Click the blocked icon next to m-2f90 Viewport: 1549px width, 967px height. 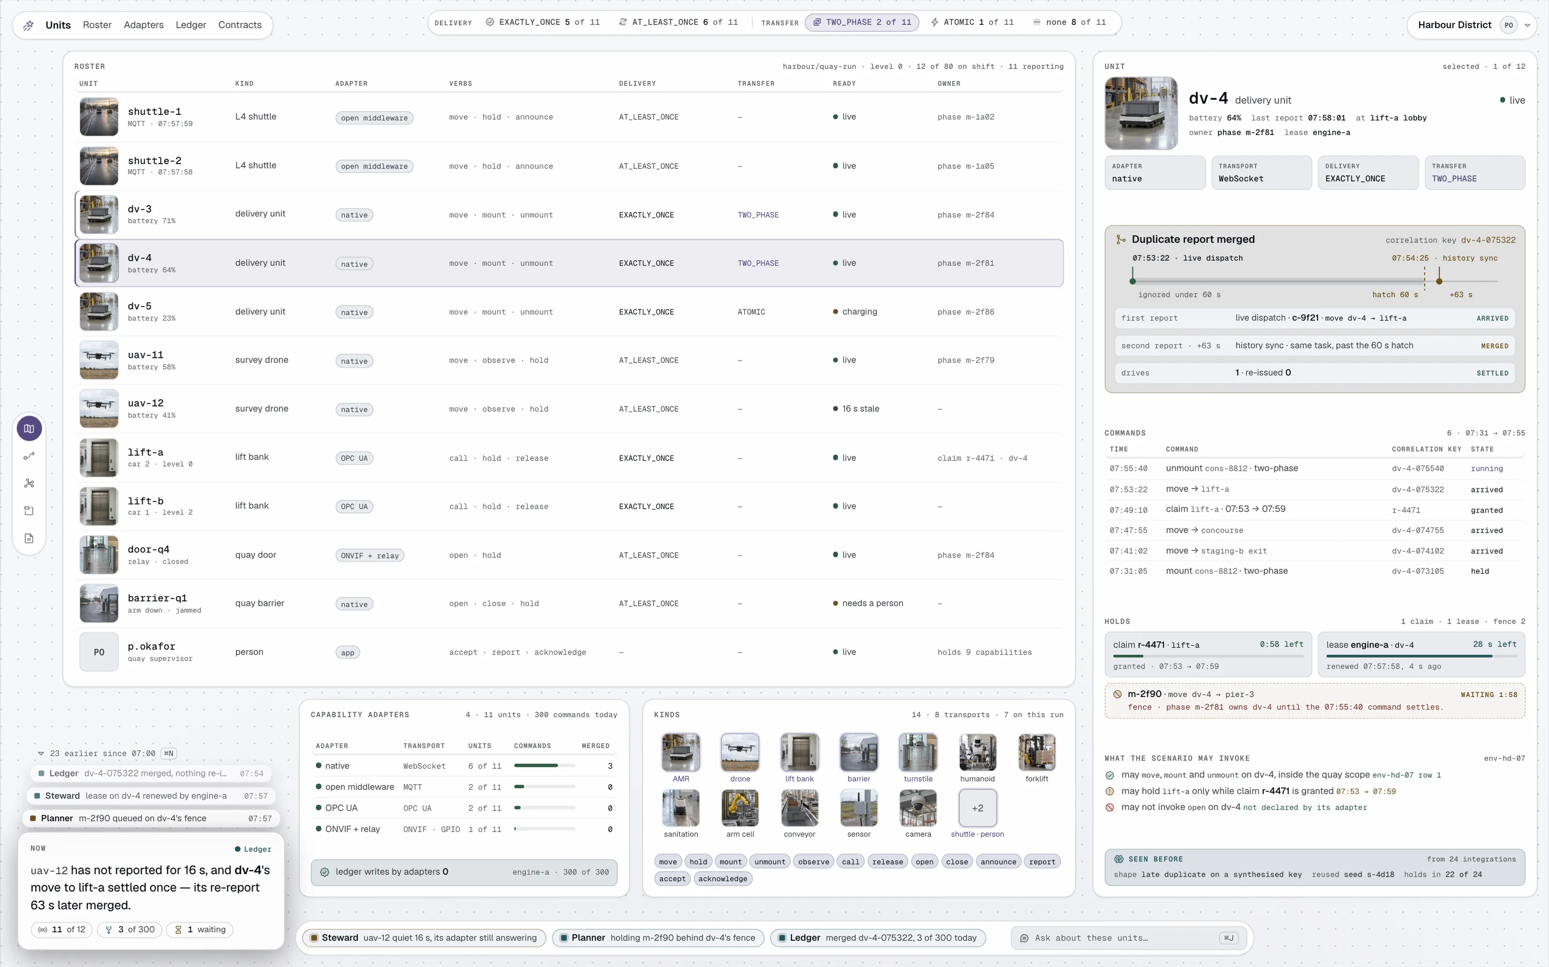(1117, 695)
